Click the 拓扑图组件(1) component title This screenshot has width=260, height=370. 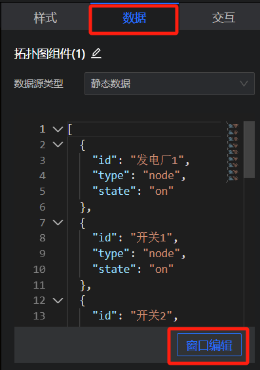coord(50,54)
